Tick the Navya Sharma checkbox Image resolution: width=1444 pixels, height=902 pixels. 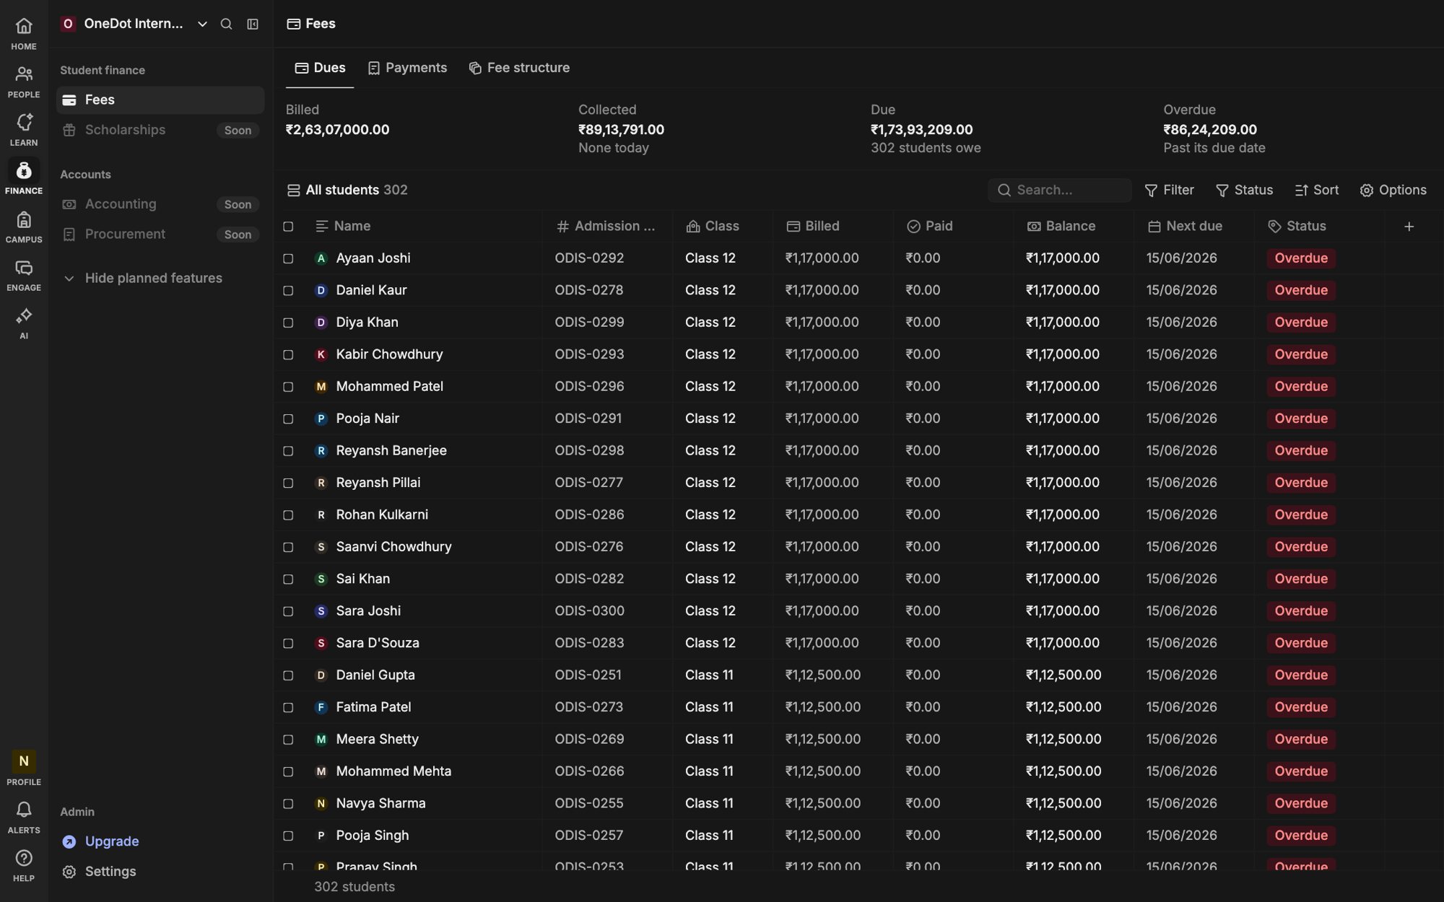coord(288,803)
